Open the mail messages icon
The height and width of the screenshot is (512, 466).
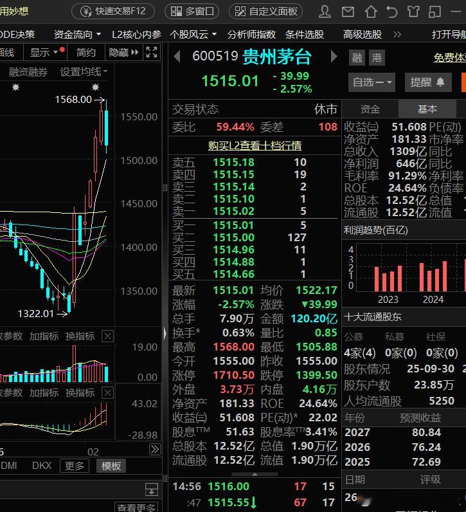(348, 12)
